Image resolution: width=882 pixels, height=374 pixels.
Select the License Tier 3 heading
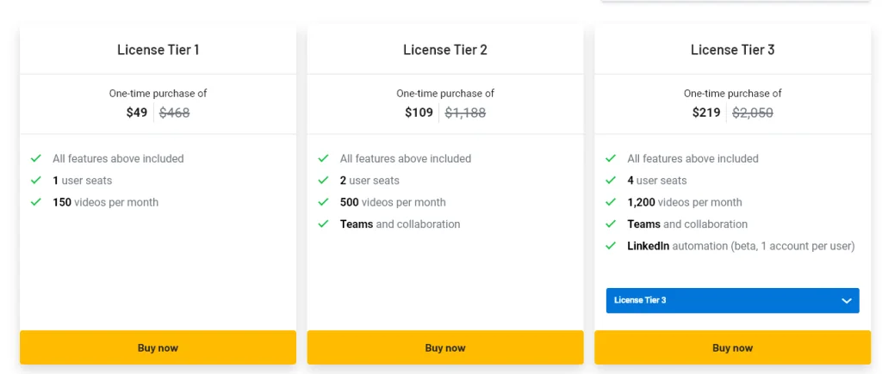tap(733, 50)
